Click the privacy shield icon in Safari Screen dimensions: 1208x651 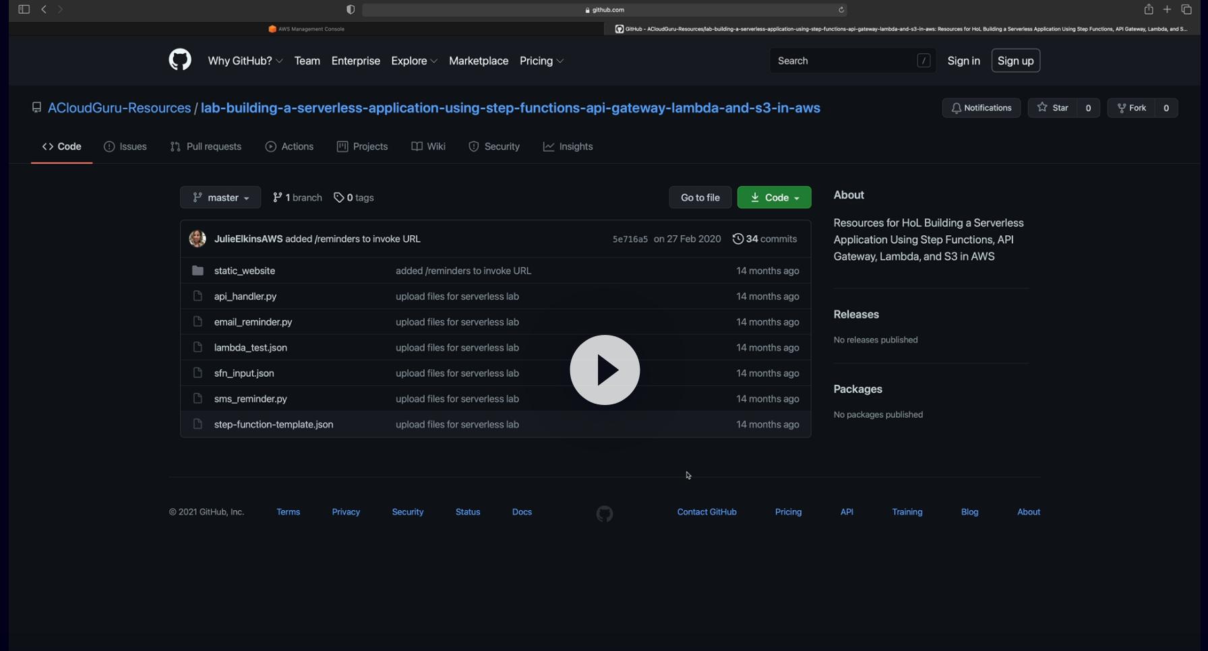pos(351,10)
